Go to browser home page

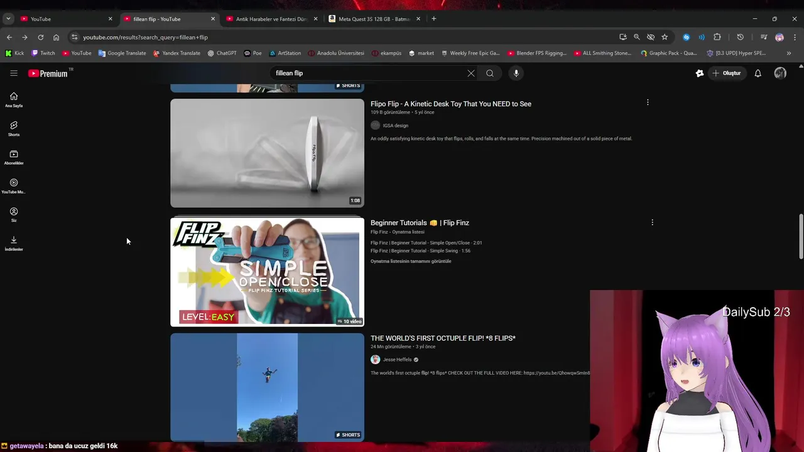point(56,37)
